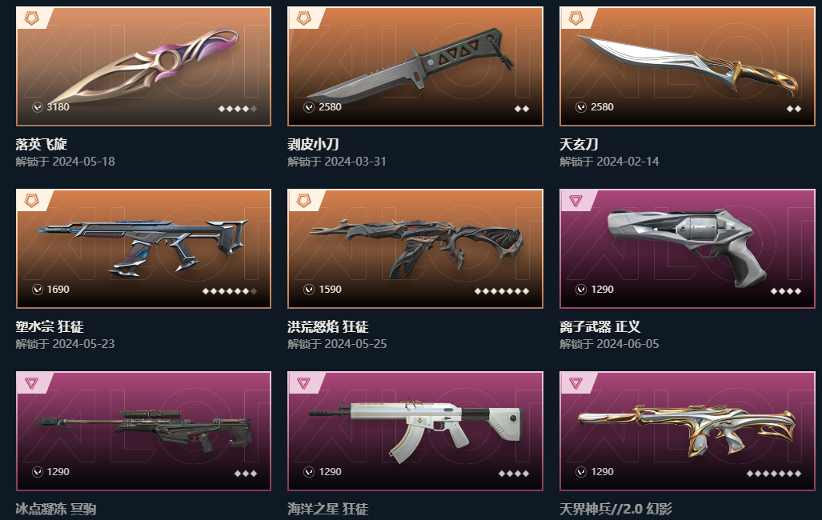Click the orange tier badge on 落英飞旋 card
822x520 pixels.
coord(31,19)
